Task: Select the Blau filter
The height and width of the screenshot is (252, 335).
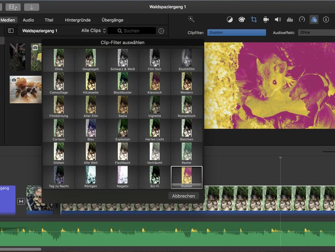Action: click(x=90, y=130)
